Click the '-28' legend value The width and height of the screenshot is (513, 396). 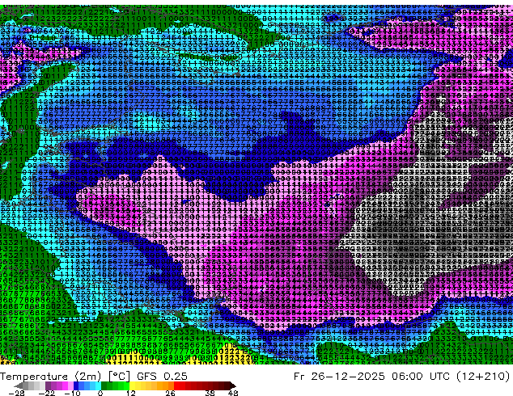pyautogui.click(x=16, y=393)
